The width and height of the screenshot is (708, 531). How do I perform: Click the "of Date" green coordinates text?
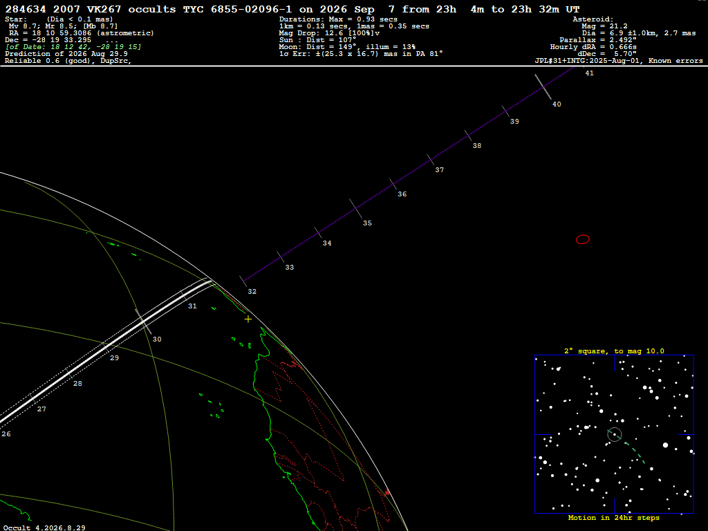[x=73, y=47]
